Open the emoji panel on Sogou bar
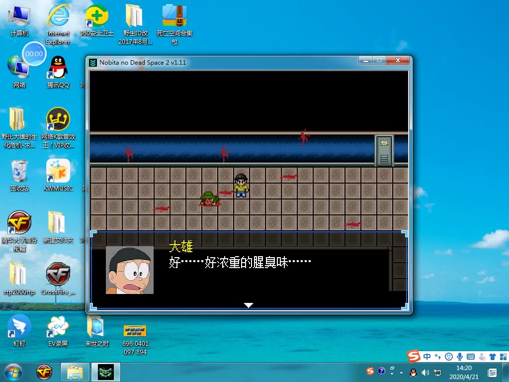This screenshot has height=382, width=509. point(449,357)
